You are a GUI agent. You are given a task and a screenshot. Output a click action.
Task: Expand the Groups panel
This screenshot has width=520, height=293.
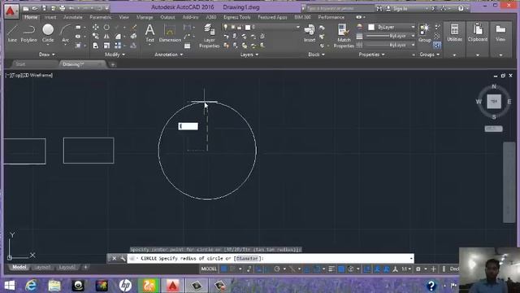pyautogui.click(x=430, y=55)
